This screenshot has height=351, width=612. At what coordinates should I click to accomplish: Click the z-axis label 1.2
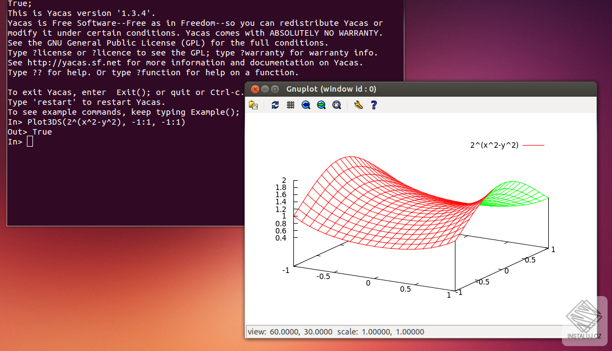click(x=281, y=209)
